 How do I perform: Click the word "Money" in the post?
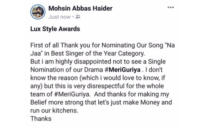[x=150, y=102]
